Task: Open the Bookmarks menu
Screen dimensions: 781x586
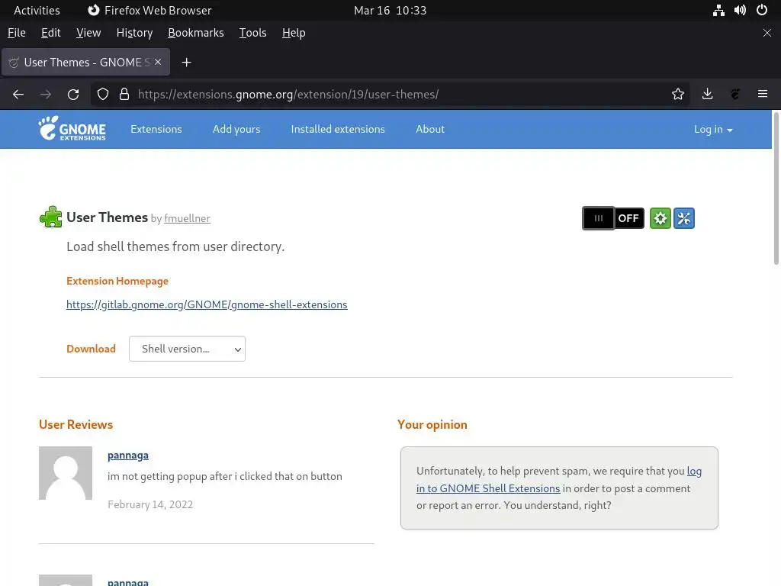Action: click(196, 33)
